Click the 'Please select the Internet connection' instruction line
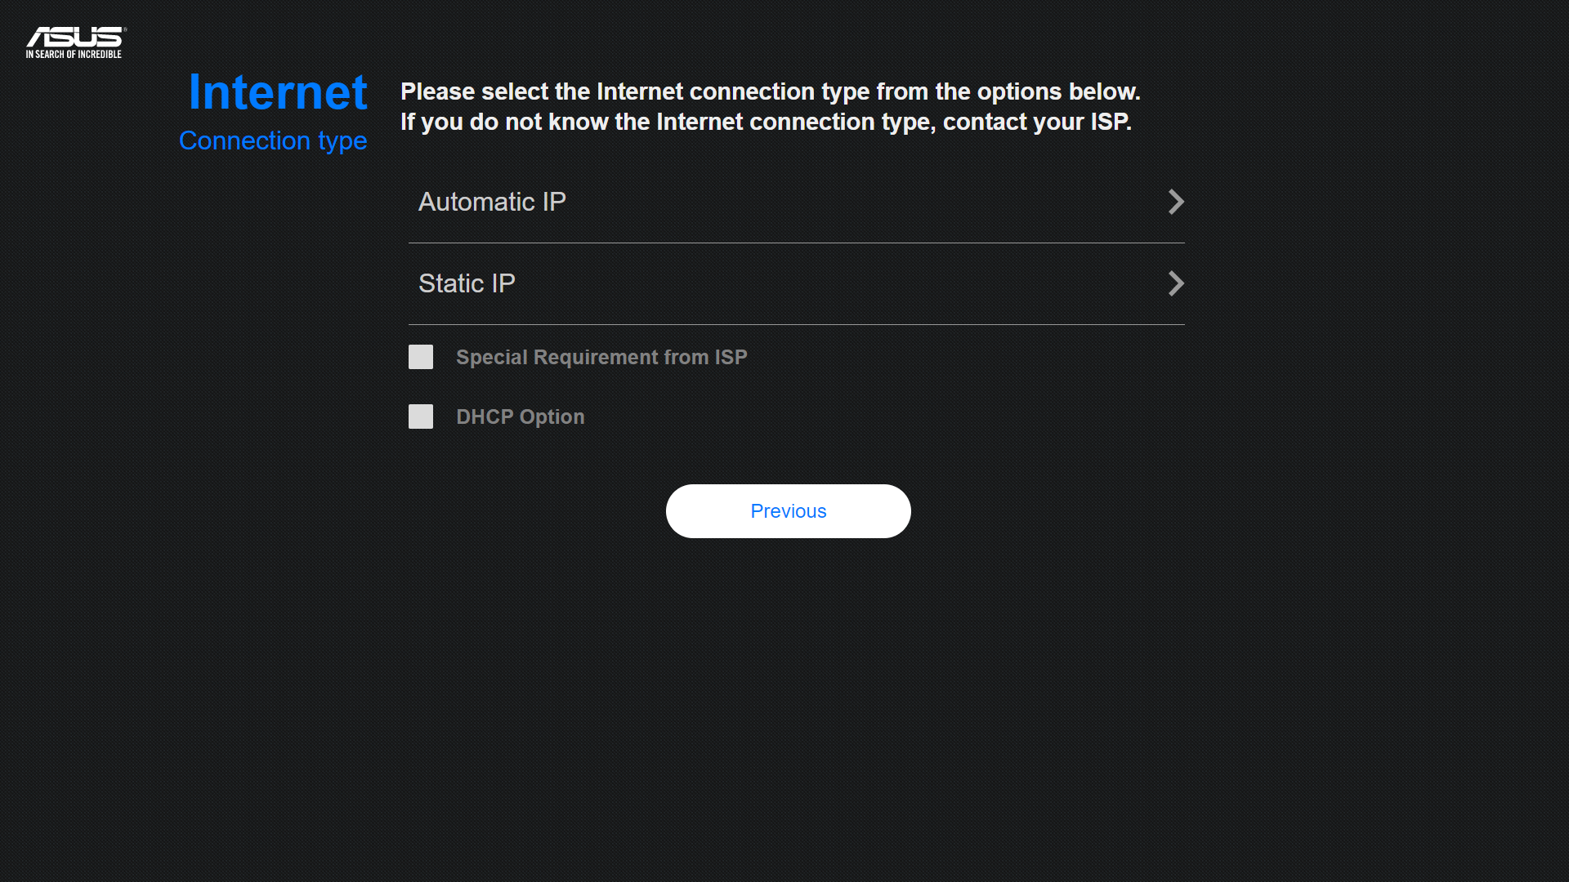Viewport: 1569px width, 882px height. [770, 91]
